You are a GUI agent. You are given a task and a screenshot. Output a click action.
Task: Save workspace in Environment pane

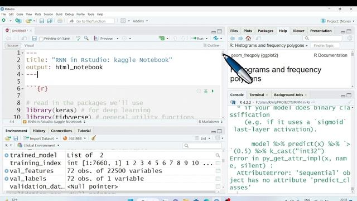click(x=16, y=138)
